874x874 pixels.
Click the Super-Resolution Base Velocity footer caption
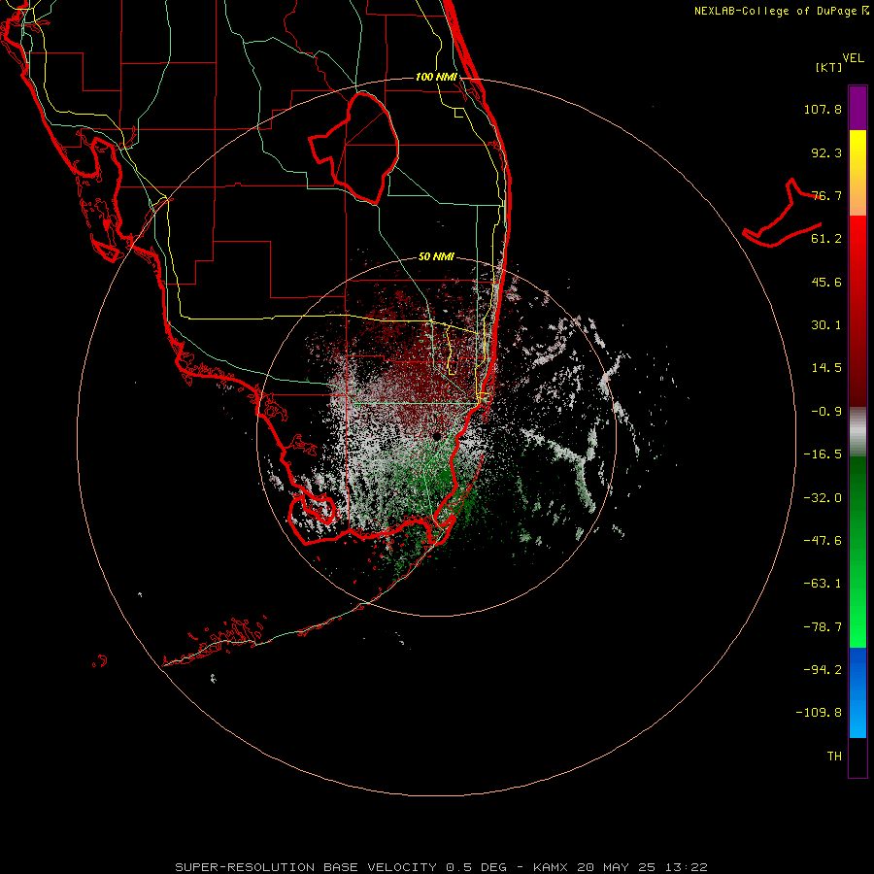point(441,867)
